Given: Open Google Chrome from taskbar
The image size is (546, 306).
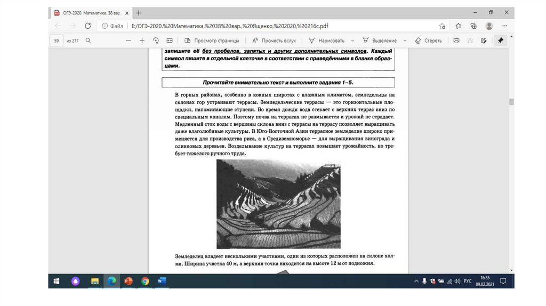Looking at the screenshot, I should tap(145, 281).
